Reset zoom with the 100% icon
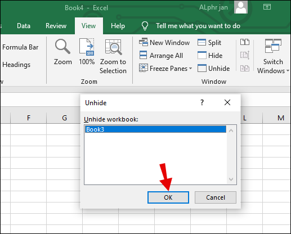The height and width of the screenshot is (234, 291). click(87, 47)
